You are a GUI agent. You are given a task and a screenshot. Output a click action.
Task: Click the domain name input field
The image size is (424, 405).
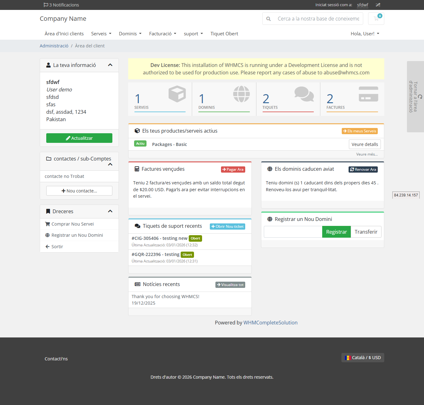click(x=293, y=232)
